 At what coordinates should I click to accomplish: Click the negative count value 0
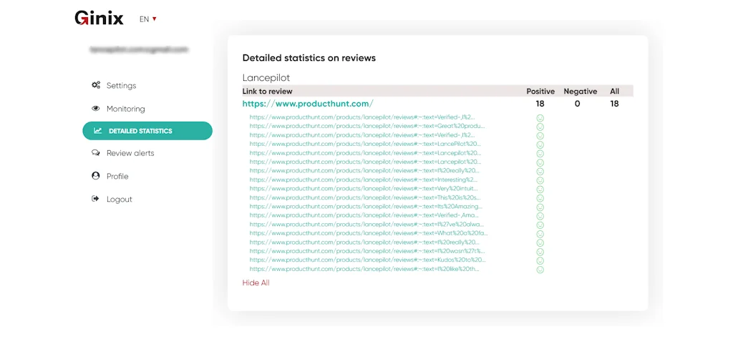578,104
